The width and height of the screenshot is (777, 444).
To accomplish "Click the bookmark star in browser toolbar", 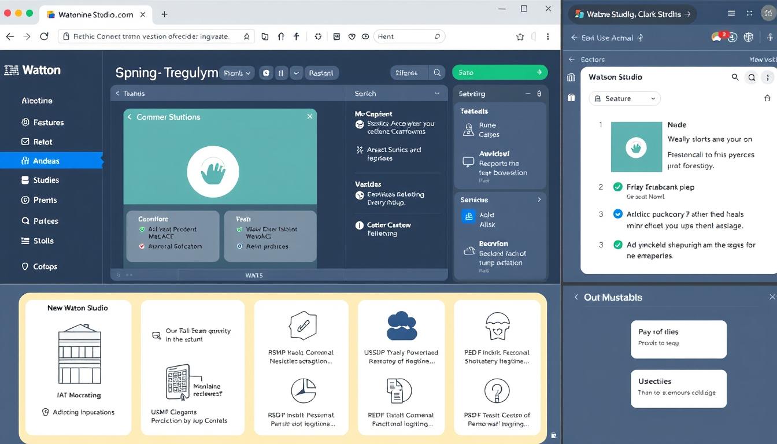I will [520, 36].
